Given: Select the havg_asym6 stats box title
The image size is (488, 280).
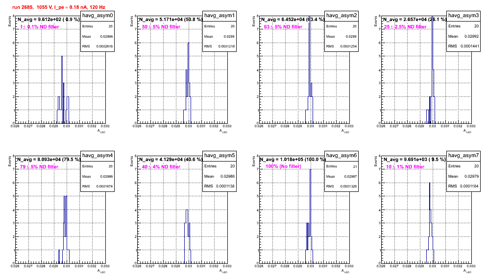Looking at the screenshot, I should (342, 155).
